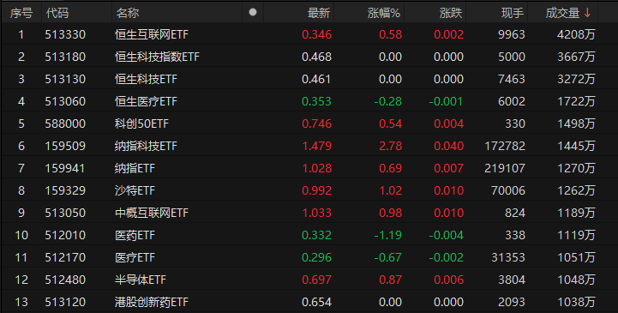Sort by the 现手 column header
Screen dimensions: 618x313
tap(513, 13)
